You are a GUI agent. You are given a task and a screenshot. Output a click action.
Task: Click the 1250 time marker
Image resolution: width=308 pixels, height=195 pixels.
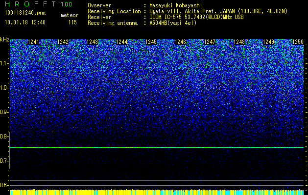298,41
